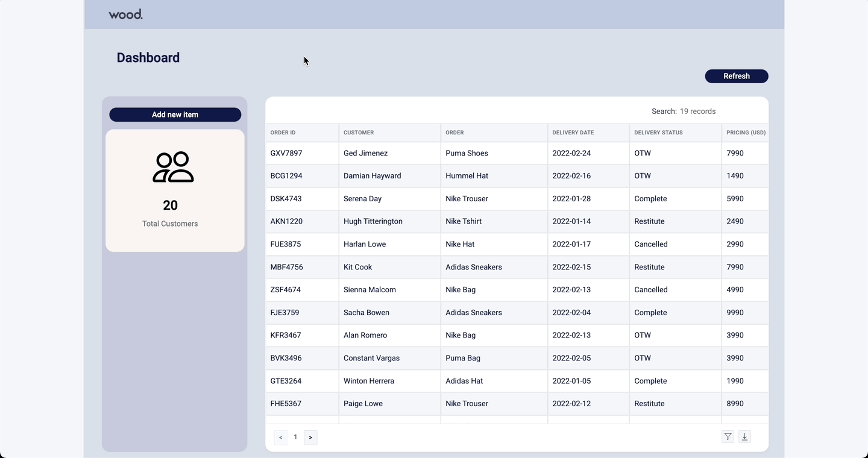Image resolution: width=868 pixels, height=458 pixels.
Task: Sort by the Customer column header
Action: pyautogui.click(x=359, y=133)
